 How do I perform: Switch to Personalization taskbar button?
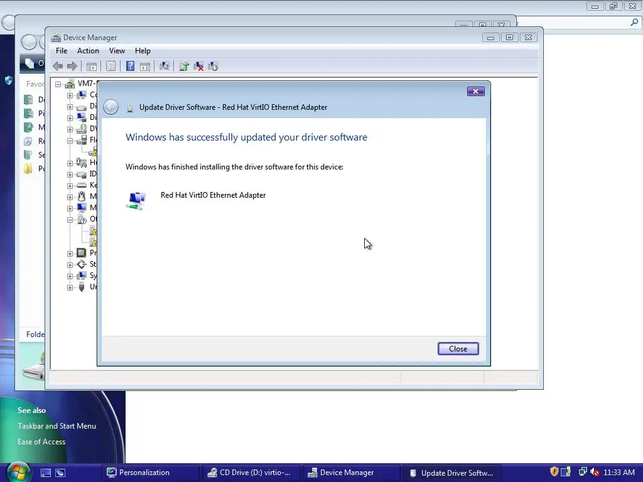(x=150, y=473)
